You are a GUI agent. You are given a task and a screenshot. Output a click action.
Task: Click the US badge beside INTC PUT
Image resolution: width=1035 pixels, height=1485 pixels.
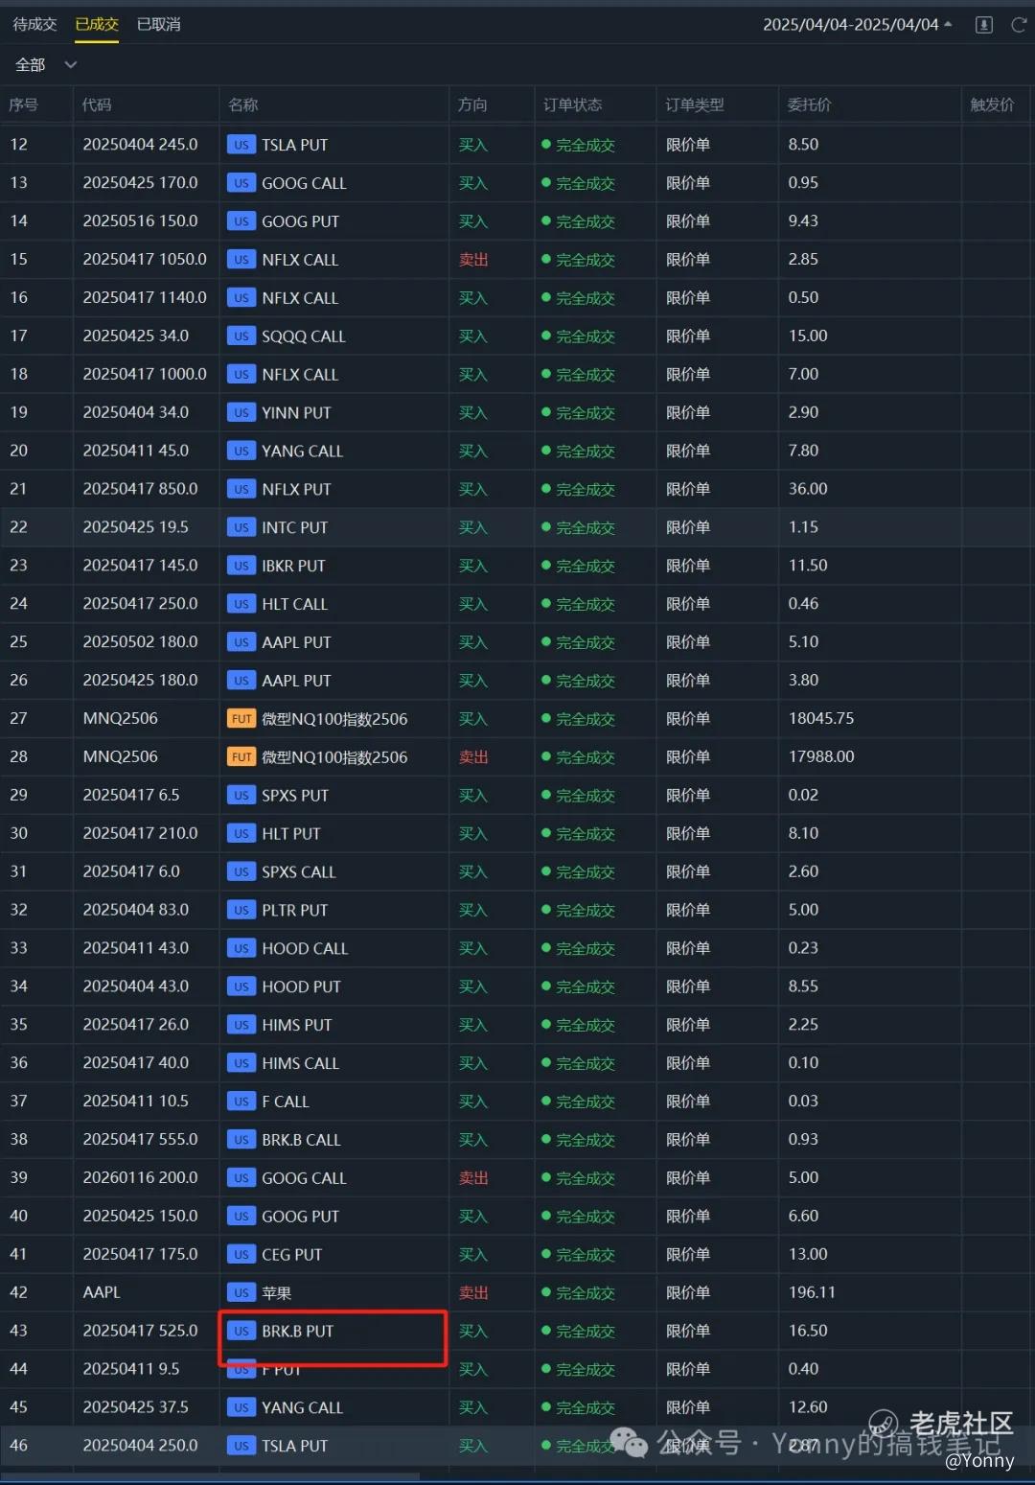coord(241,527)
